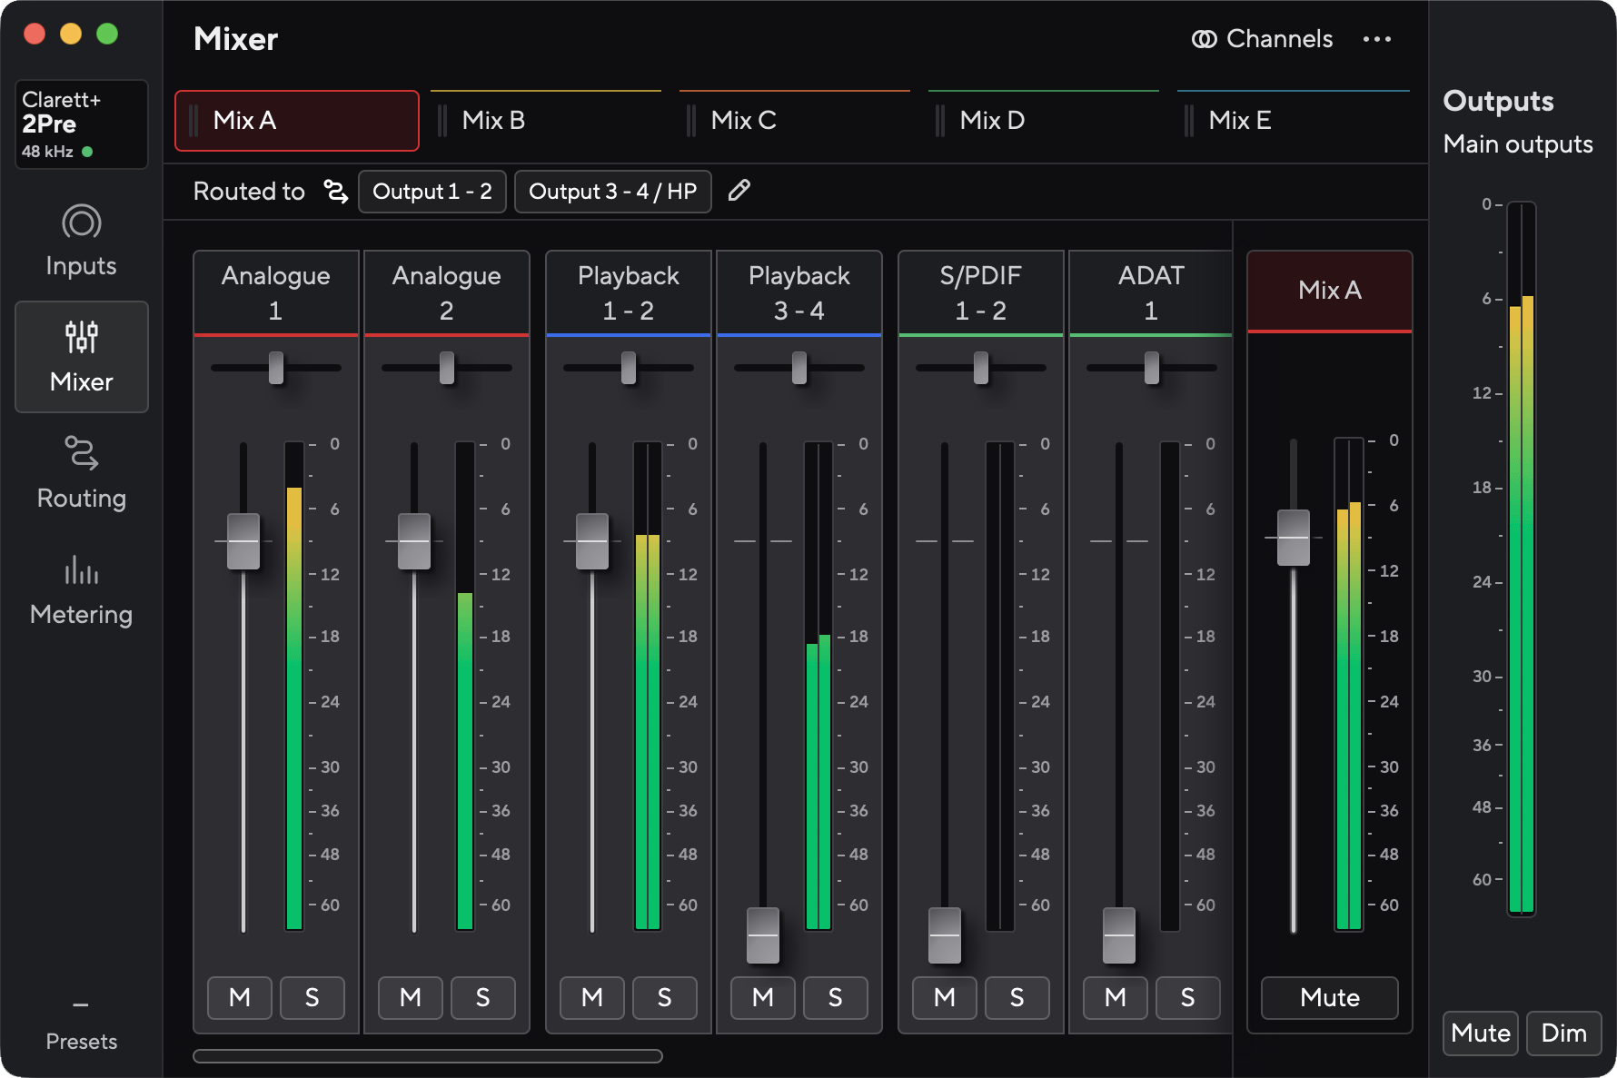The height and width of the screenshot is (1078, 1617).
Task: Click the pencil edit routing icon
Action: pos(739,191)
